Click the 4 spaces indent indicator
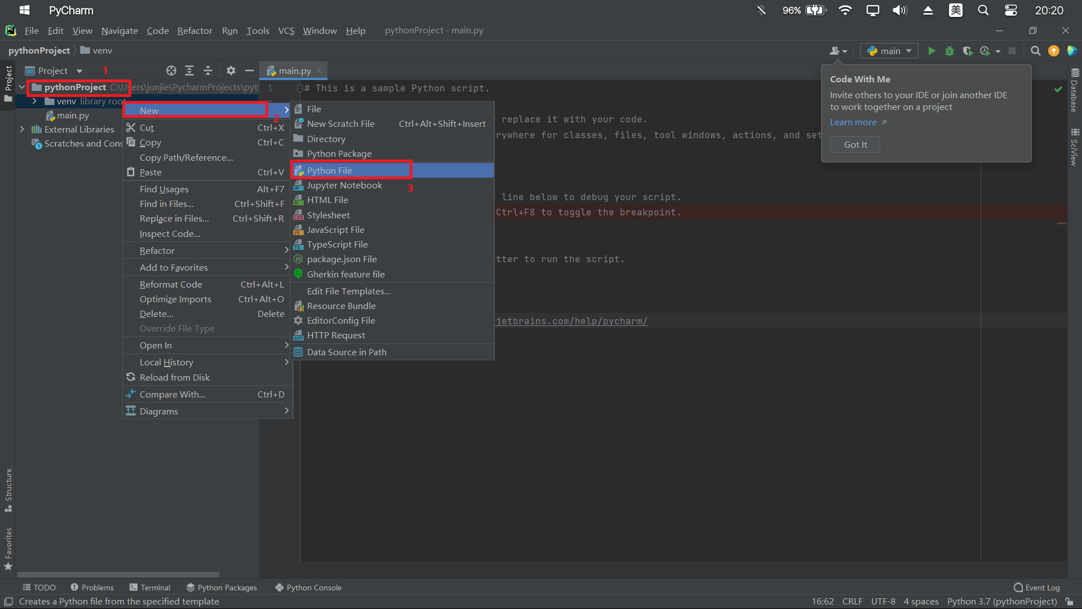 click(921, 602)
